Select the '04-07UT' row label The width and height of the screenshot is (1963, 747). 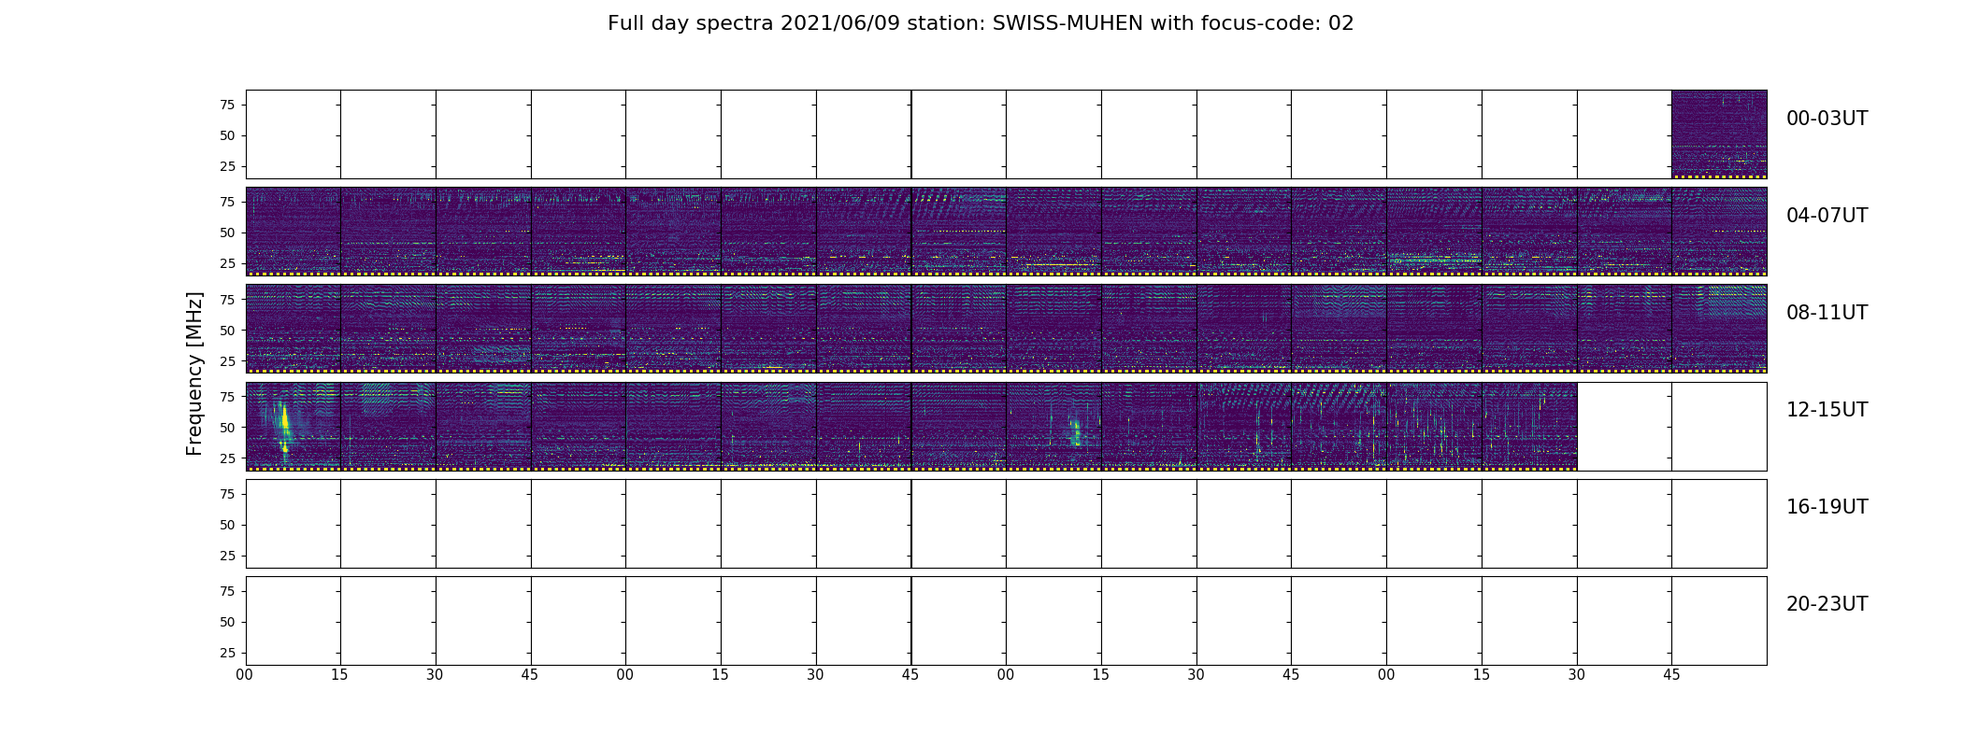[x=1827, y=216]
